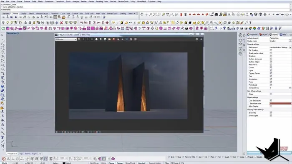Switch to the Layers panel tab
The image size is (292, 164).
point(264,35)
